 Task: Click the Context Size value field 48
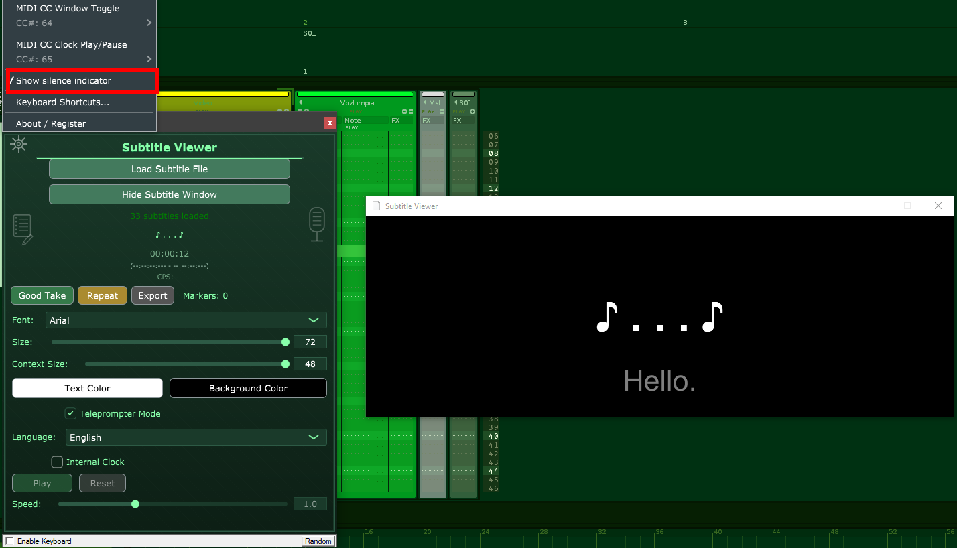tap(310, 364)
